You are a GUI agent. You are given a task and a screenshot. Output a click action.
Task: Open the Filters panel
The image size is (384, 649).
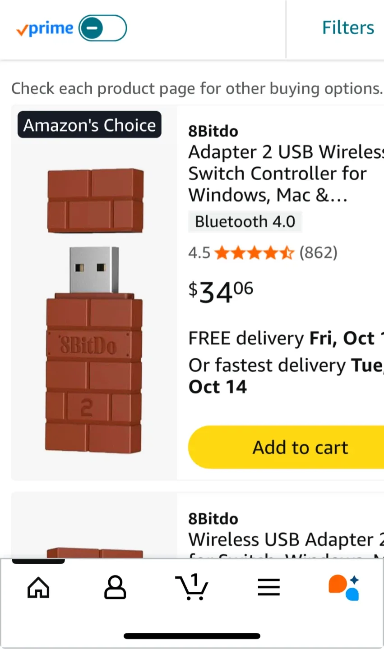coord(348,28)
